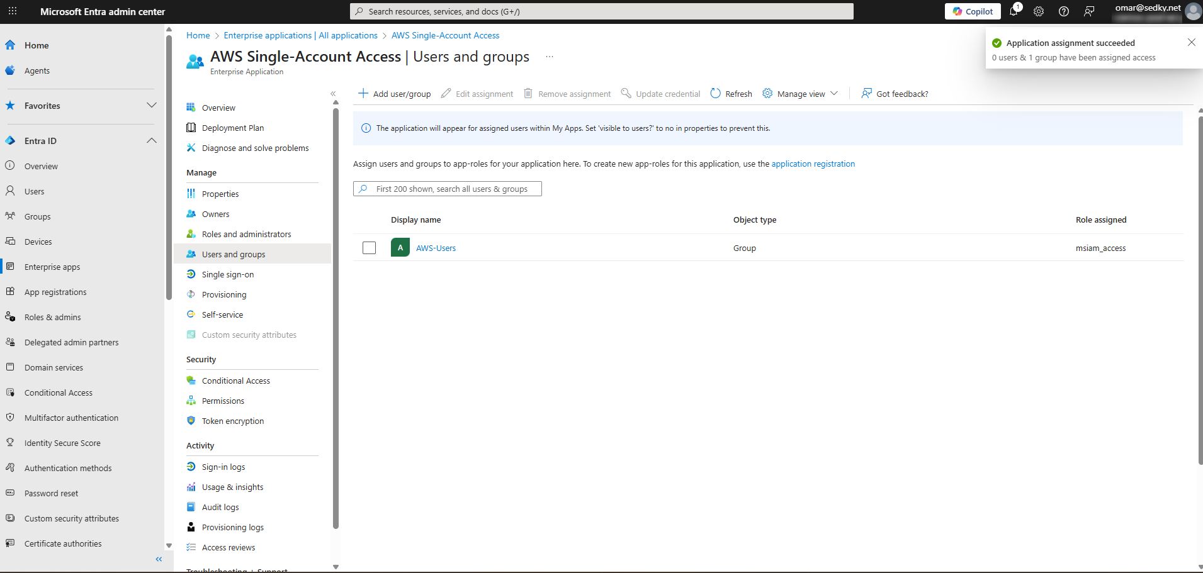
Task: Open Audit logs
Action: tap(220, 507)
